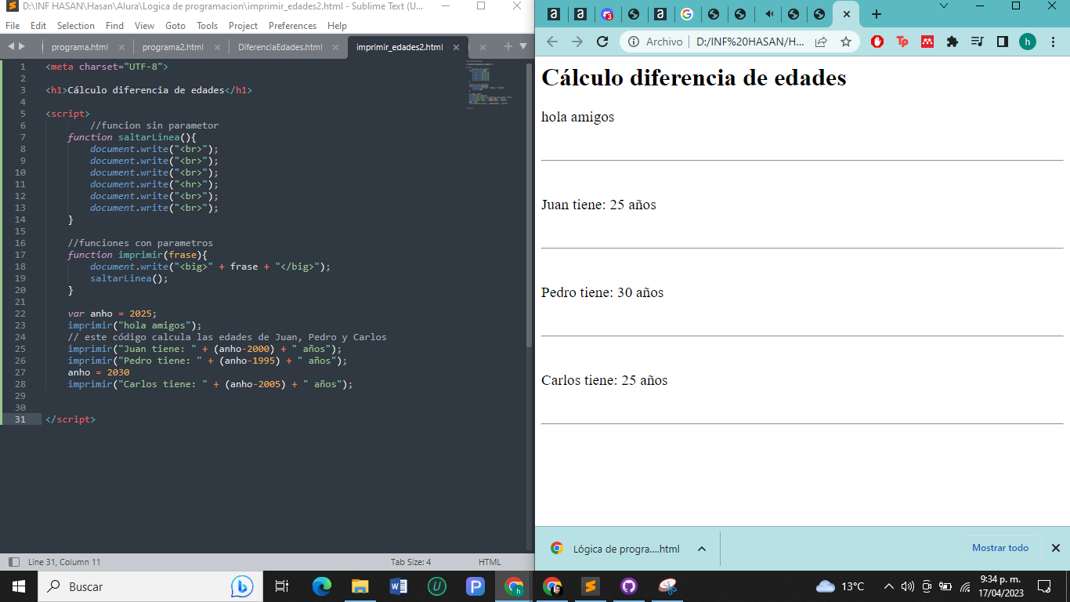Add new tab in Sublime Text
This screenshot has height=602, width=1070.
(x=508, y=46)
